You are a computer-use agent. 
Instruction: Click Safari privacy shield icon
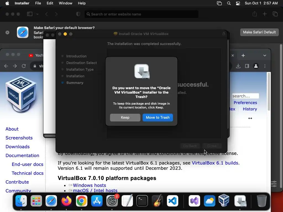pos(78,14)
